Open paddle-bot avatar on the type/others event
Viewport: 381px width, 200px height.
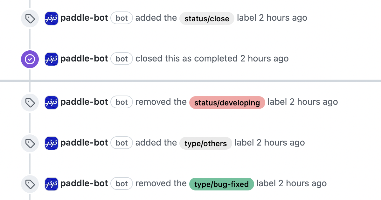(51, 143)
